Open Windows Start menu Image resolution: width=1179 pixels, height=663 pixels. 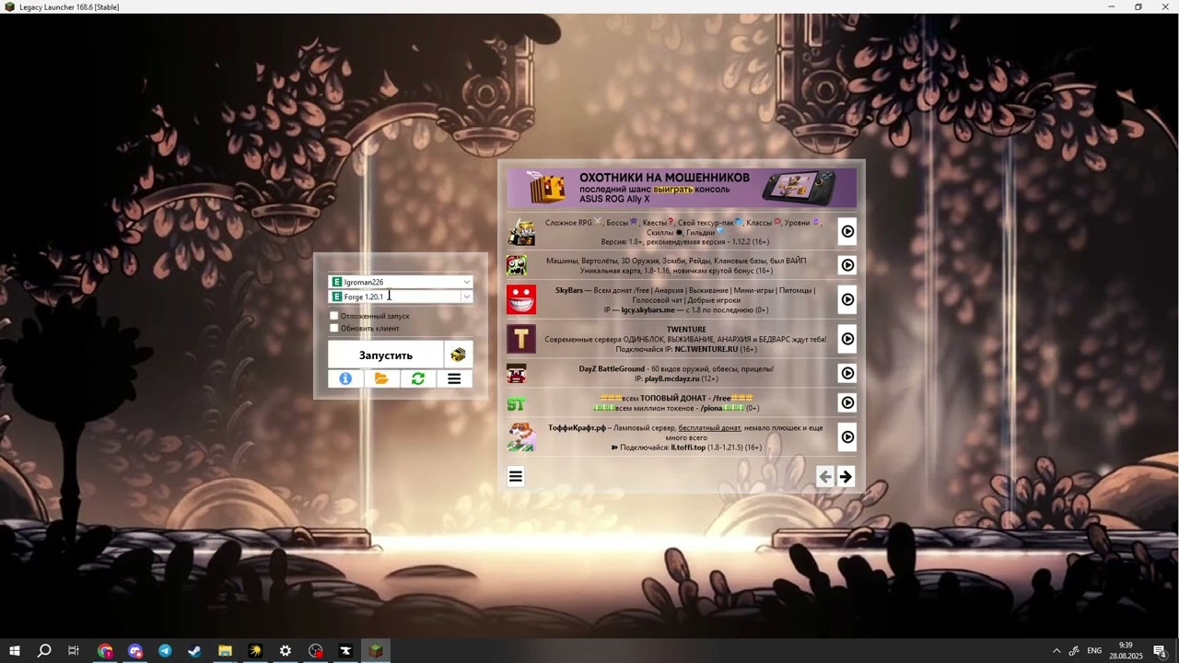coord(14,651)
